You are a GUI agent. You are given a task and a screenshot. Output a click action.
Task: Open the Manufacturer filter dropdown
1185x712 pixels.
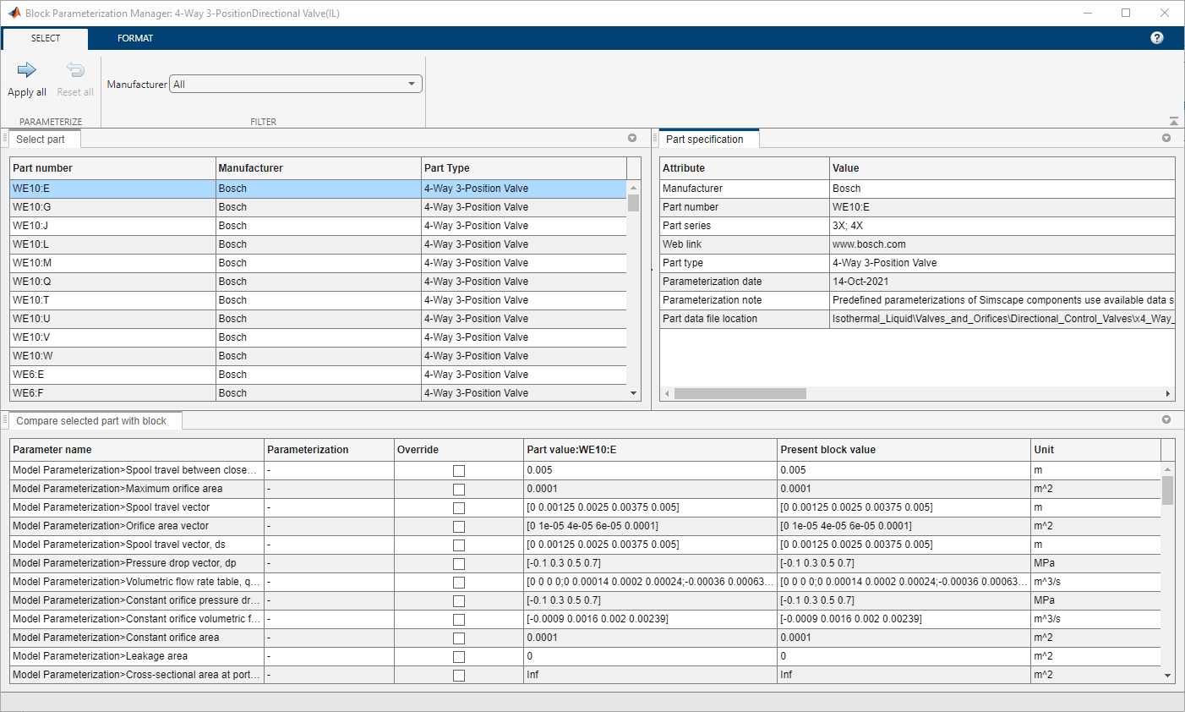412,84
